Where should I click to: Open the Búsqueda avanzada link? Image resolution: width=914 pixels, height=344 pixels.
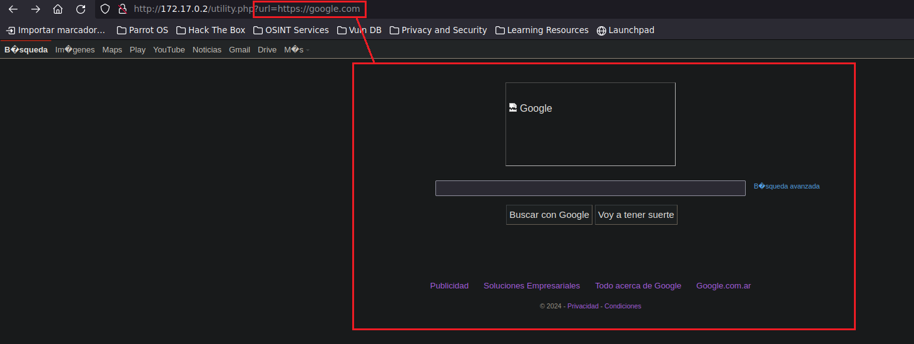click(x=786, y=186)
